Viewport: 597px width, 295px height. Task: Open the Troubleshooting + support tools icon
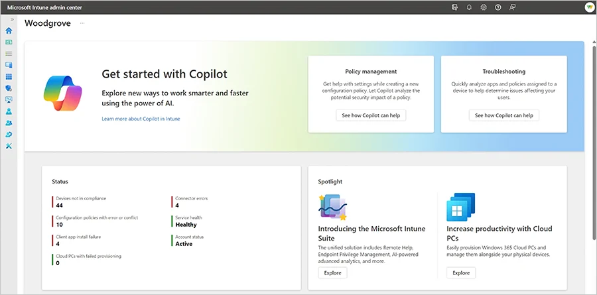pyautogui.click(x=9, y=146)
